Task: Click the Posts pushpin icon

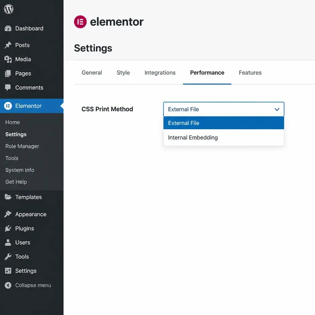Action: coord(8,45)
